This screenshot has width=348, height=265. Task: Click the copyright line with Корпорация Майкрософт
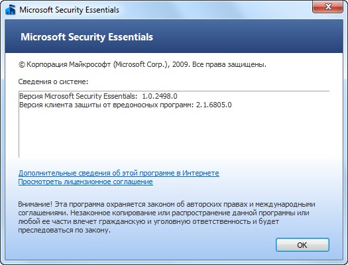point(143,64)
